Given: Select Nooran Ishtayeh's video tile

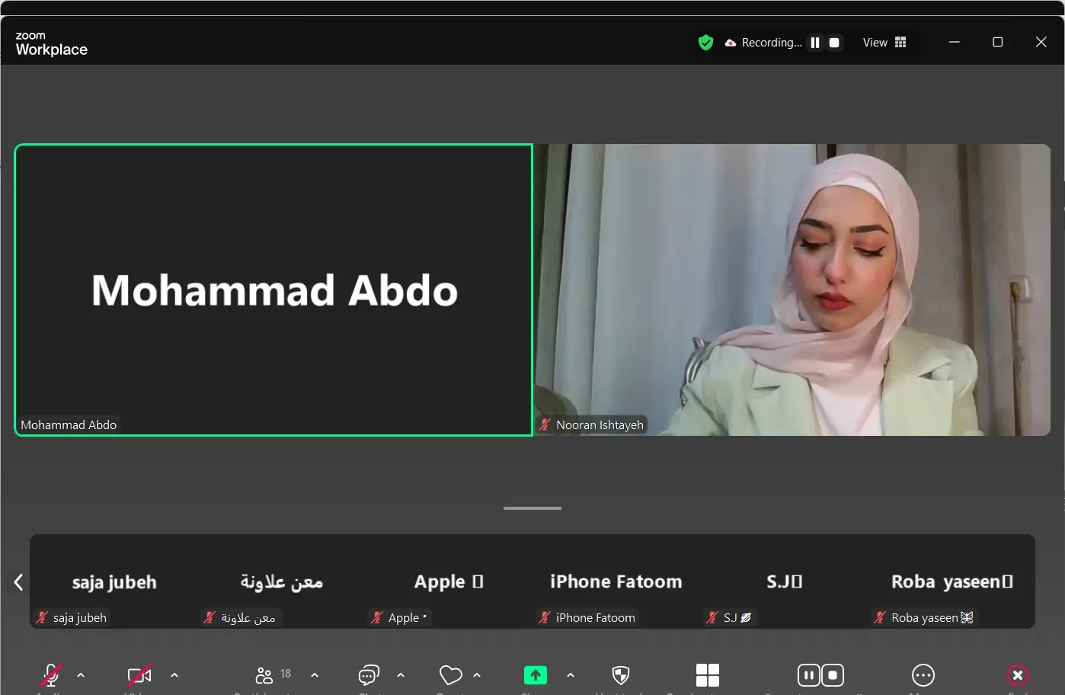Looking at the screenshot, I should tap(792, 290).
